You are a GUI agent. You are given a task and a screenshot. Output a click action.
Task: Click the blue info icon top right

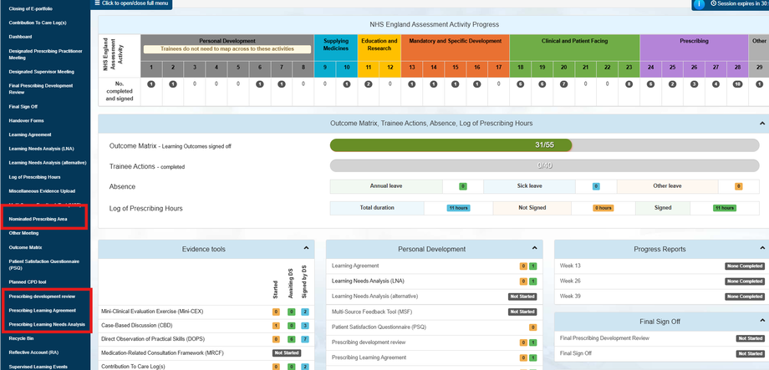[700, 4]
